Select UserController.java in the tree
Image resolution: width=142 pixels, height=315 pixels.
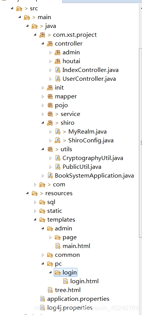(89, 79)
